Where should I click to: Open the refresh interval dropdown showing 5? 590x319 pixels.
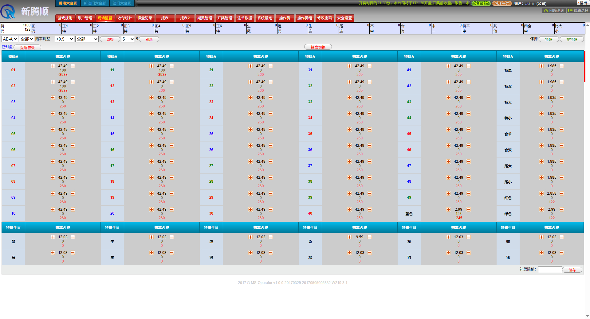tap(128, 39)
